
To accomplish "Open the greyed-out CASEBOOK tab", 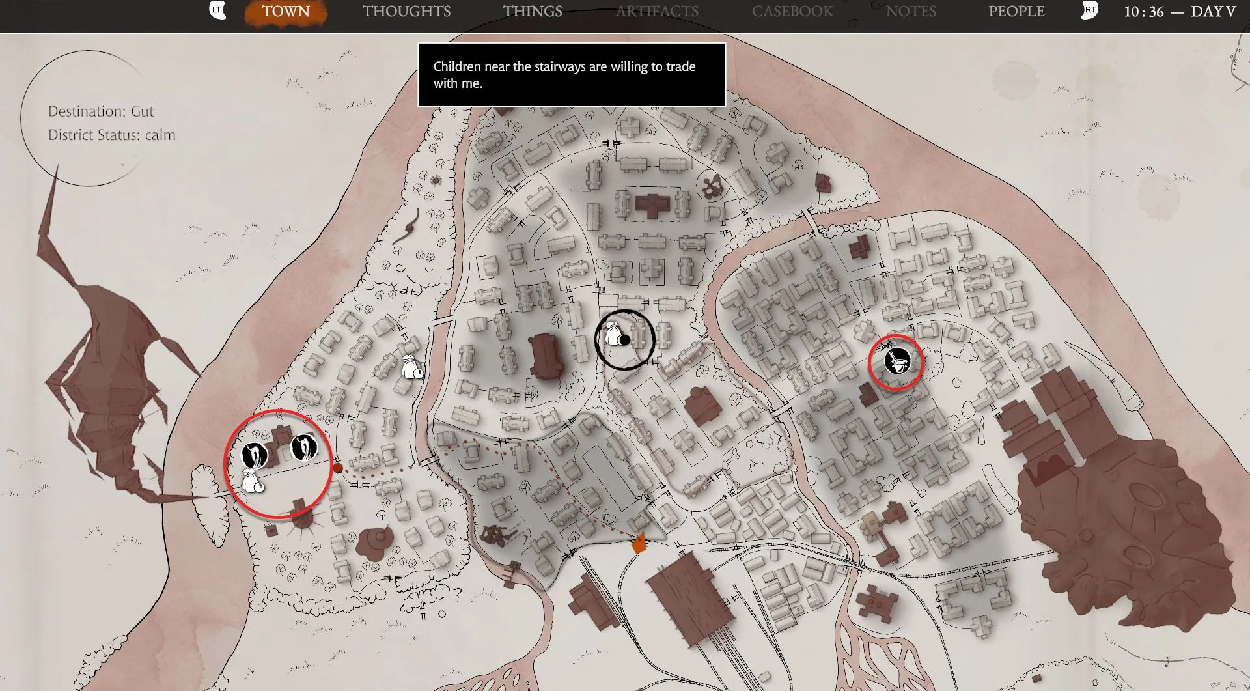I will (792, 12).
